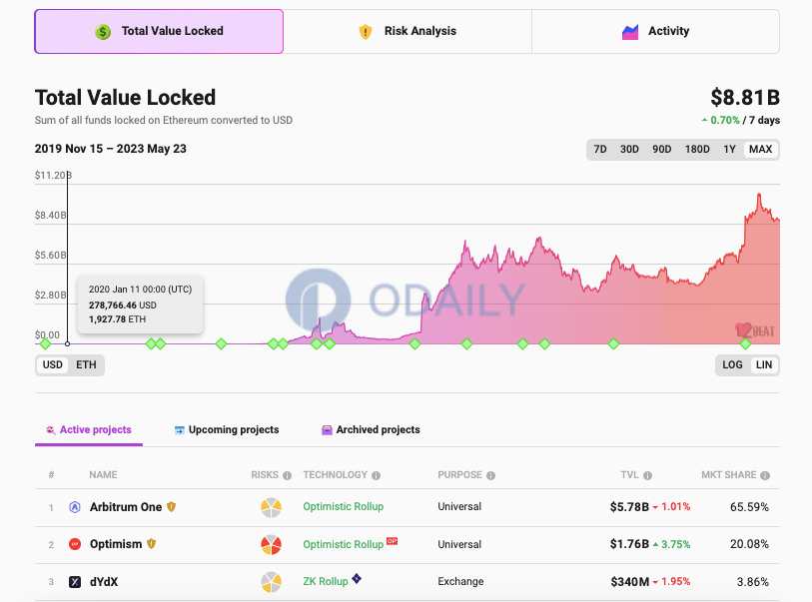Viewport: 812px width, 602px height.
Task: Click dYdX's ZK Rollup label
Action: pyautogui.click(x=326, y=582)
